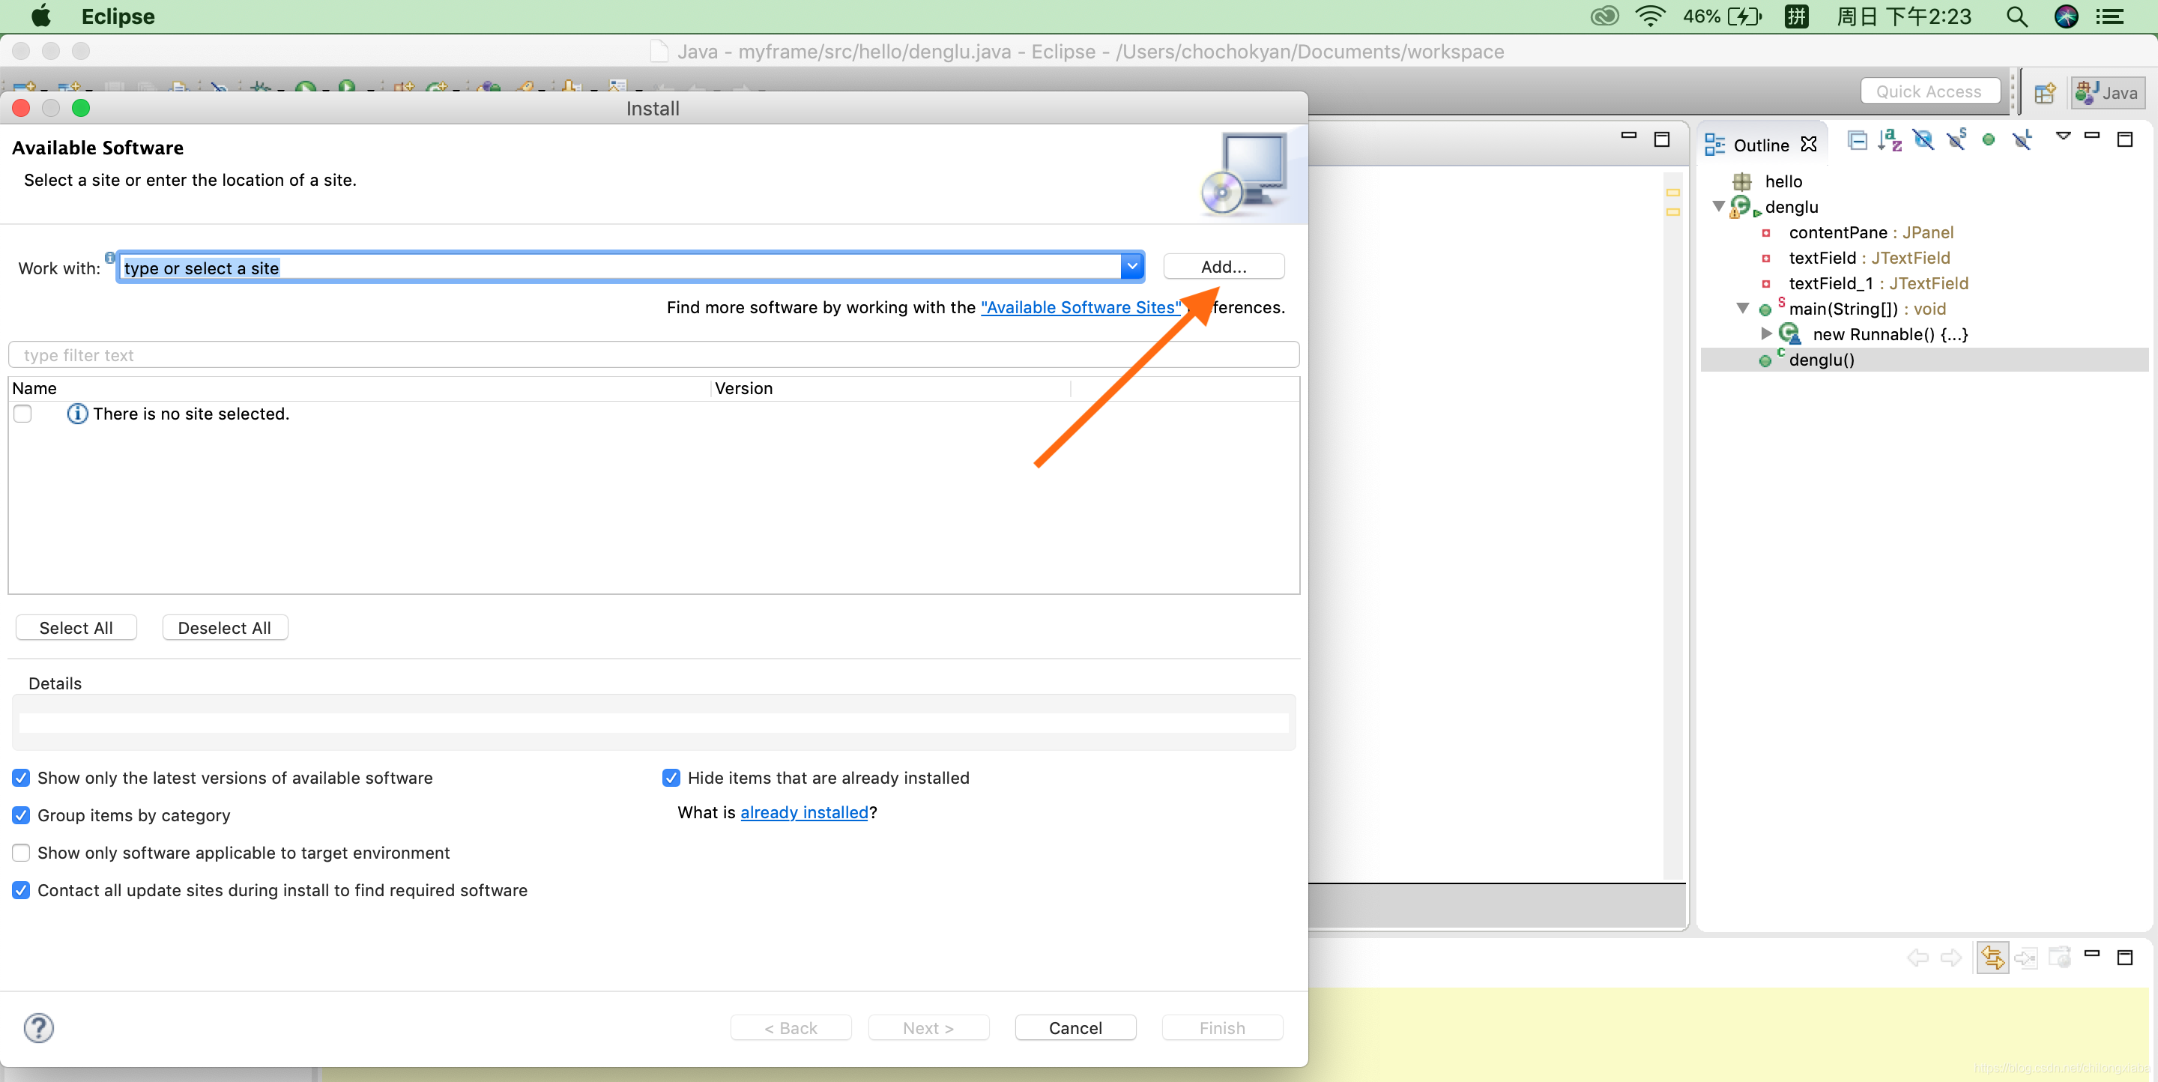Open the Work with site dropdown arrow

coord(1131,266)
